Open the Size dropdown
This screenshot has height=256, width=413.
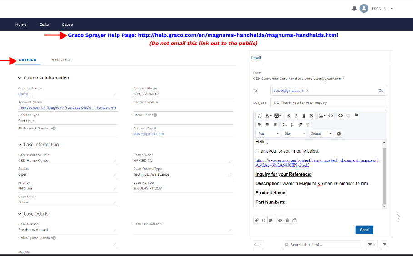[294, 133]
